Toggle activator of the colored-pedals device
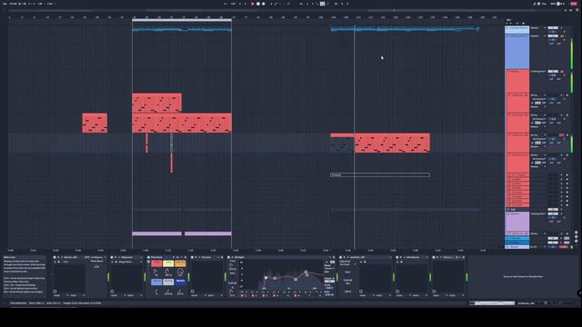 point(149,257)
